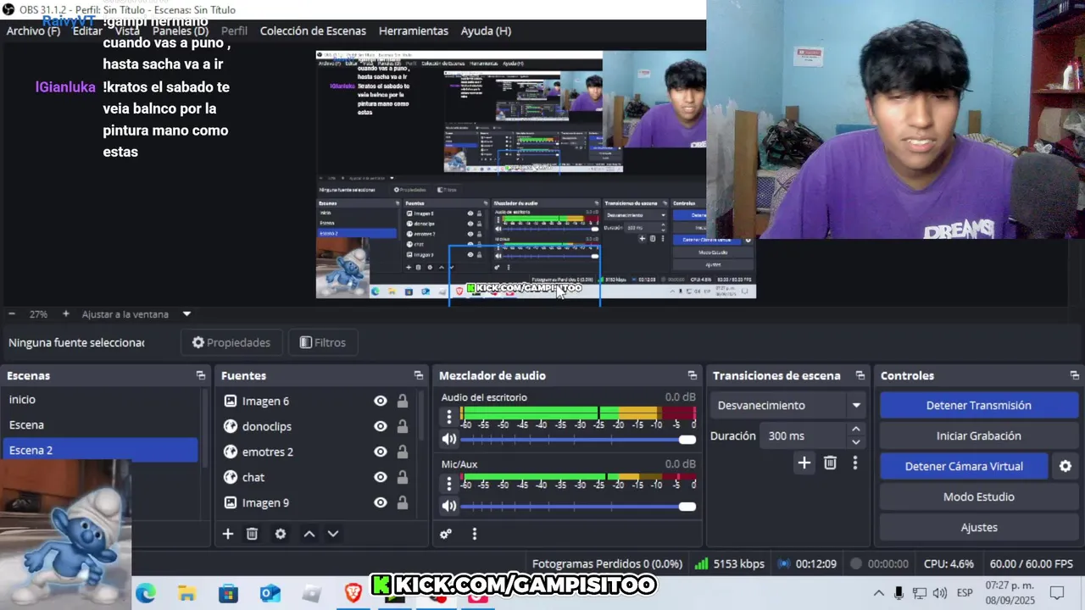Mute Audio del escritorio speaker button

coord(449,439)
